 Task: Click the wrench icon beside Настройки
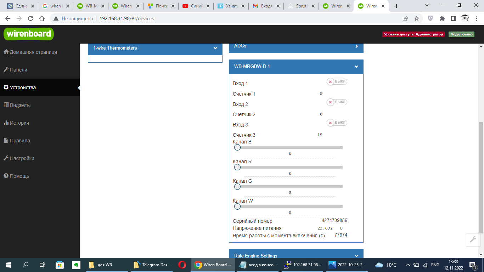6,158
